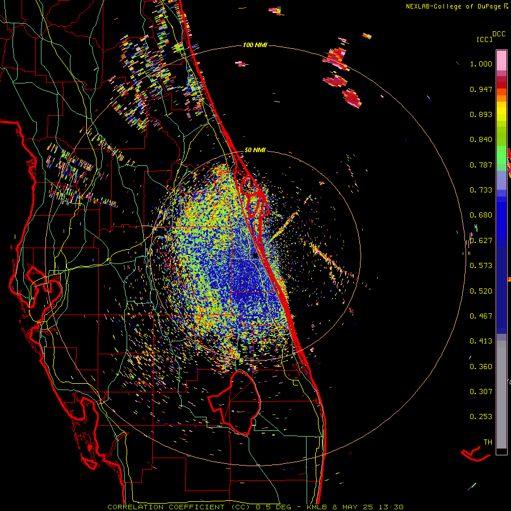Click the 0.787 legend value

click(481, 165)
